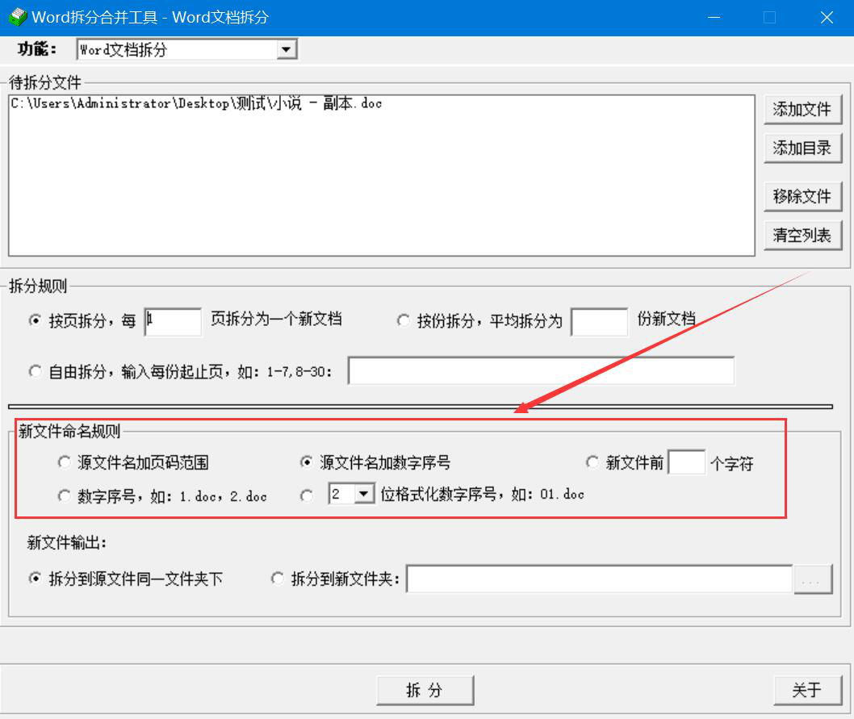Image resolution: width=854 pixels, height=719 pixels.
Task: Select the listed file 小说 - 副本.doc
Action: point(196,103)
